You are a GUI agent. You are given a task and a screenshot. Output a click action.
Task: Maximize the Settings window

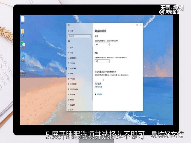137,25
